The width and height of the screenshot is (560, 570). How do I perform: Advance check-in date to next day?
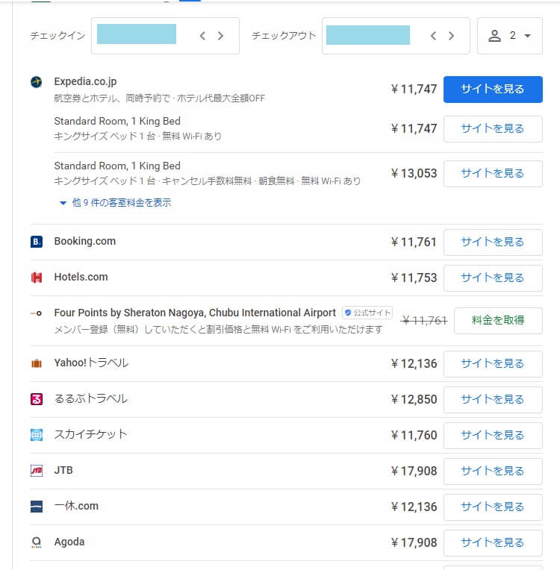[x=220, y=36]
